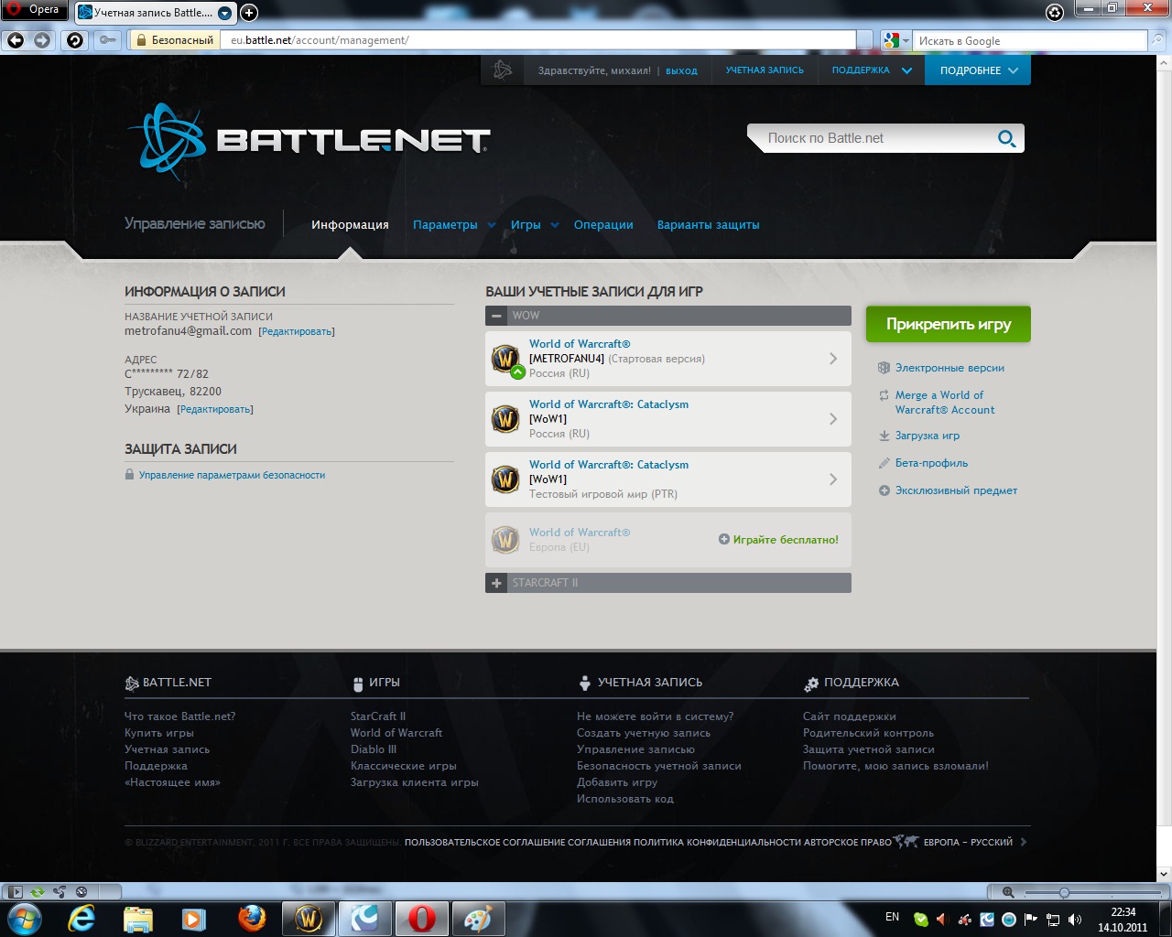Viewport: 1172px width, 937px height.
Task: Click footer link Diablo III
Action: pyautogui.click(x=374, y=749)
